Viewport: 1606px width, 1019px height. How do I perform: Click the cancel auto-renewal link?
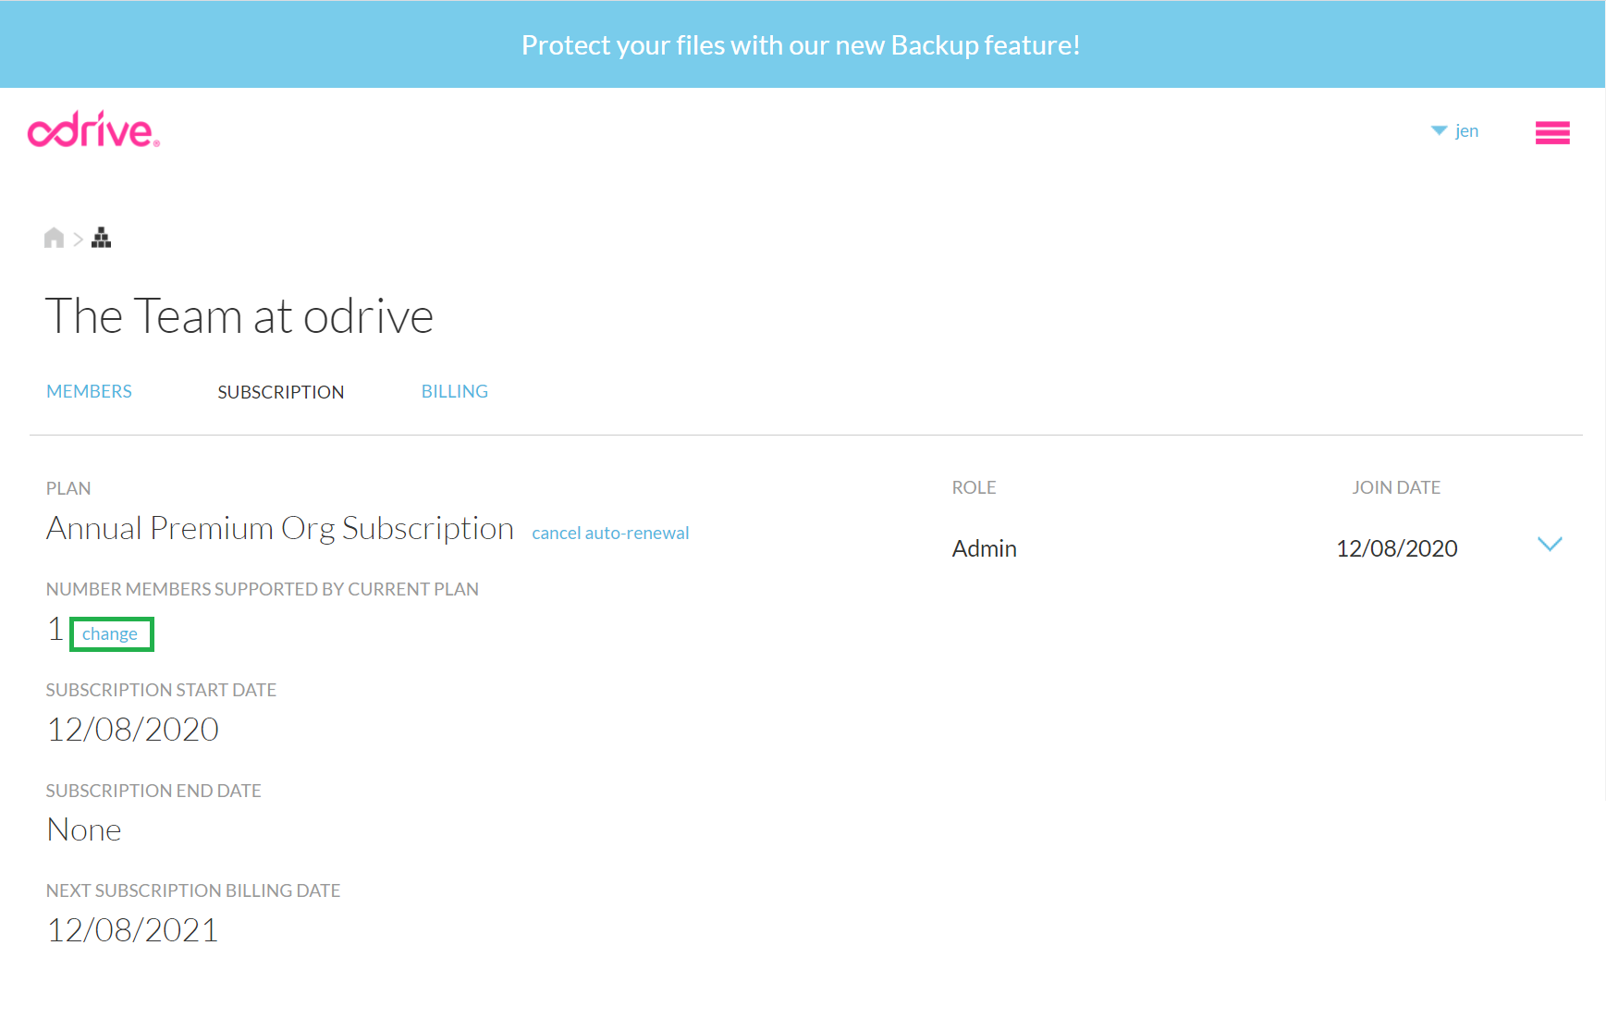coord(610,533)
